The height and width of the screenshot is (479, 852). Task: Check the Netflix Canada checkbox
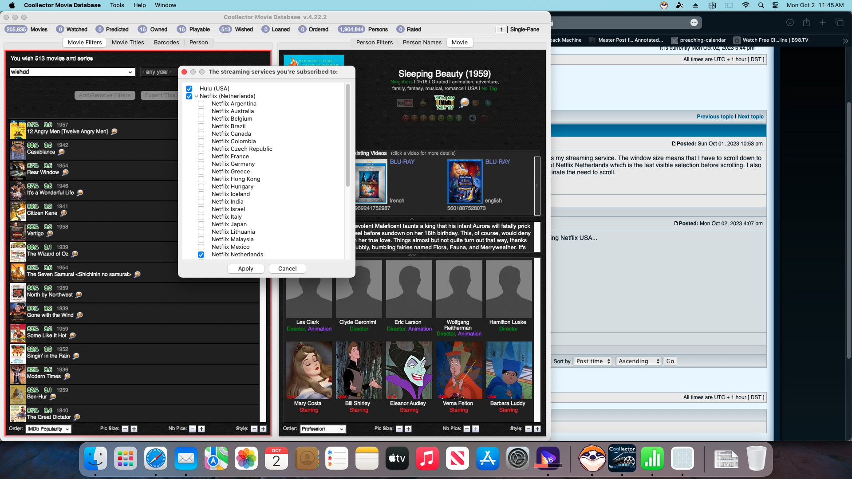(201, 134)
